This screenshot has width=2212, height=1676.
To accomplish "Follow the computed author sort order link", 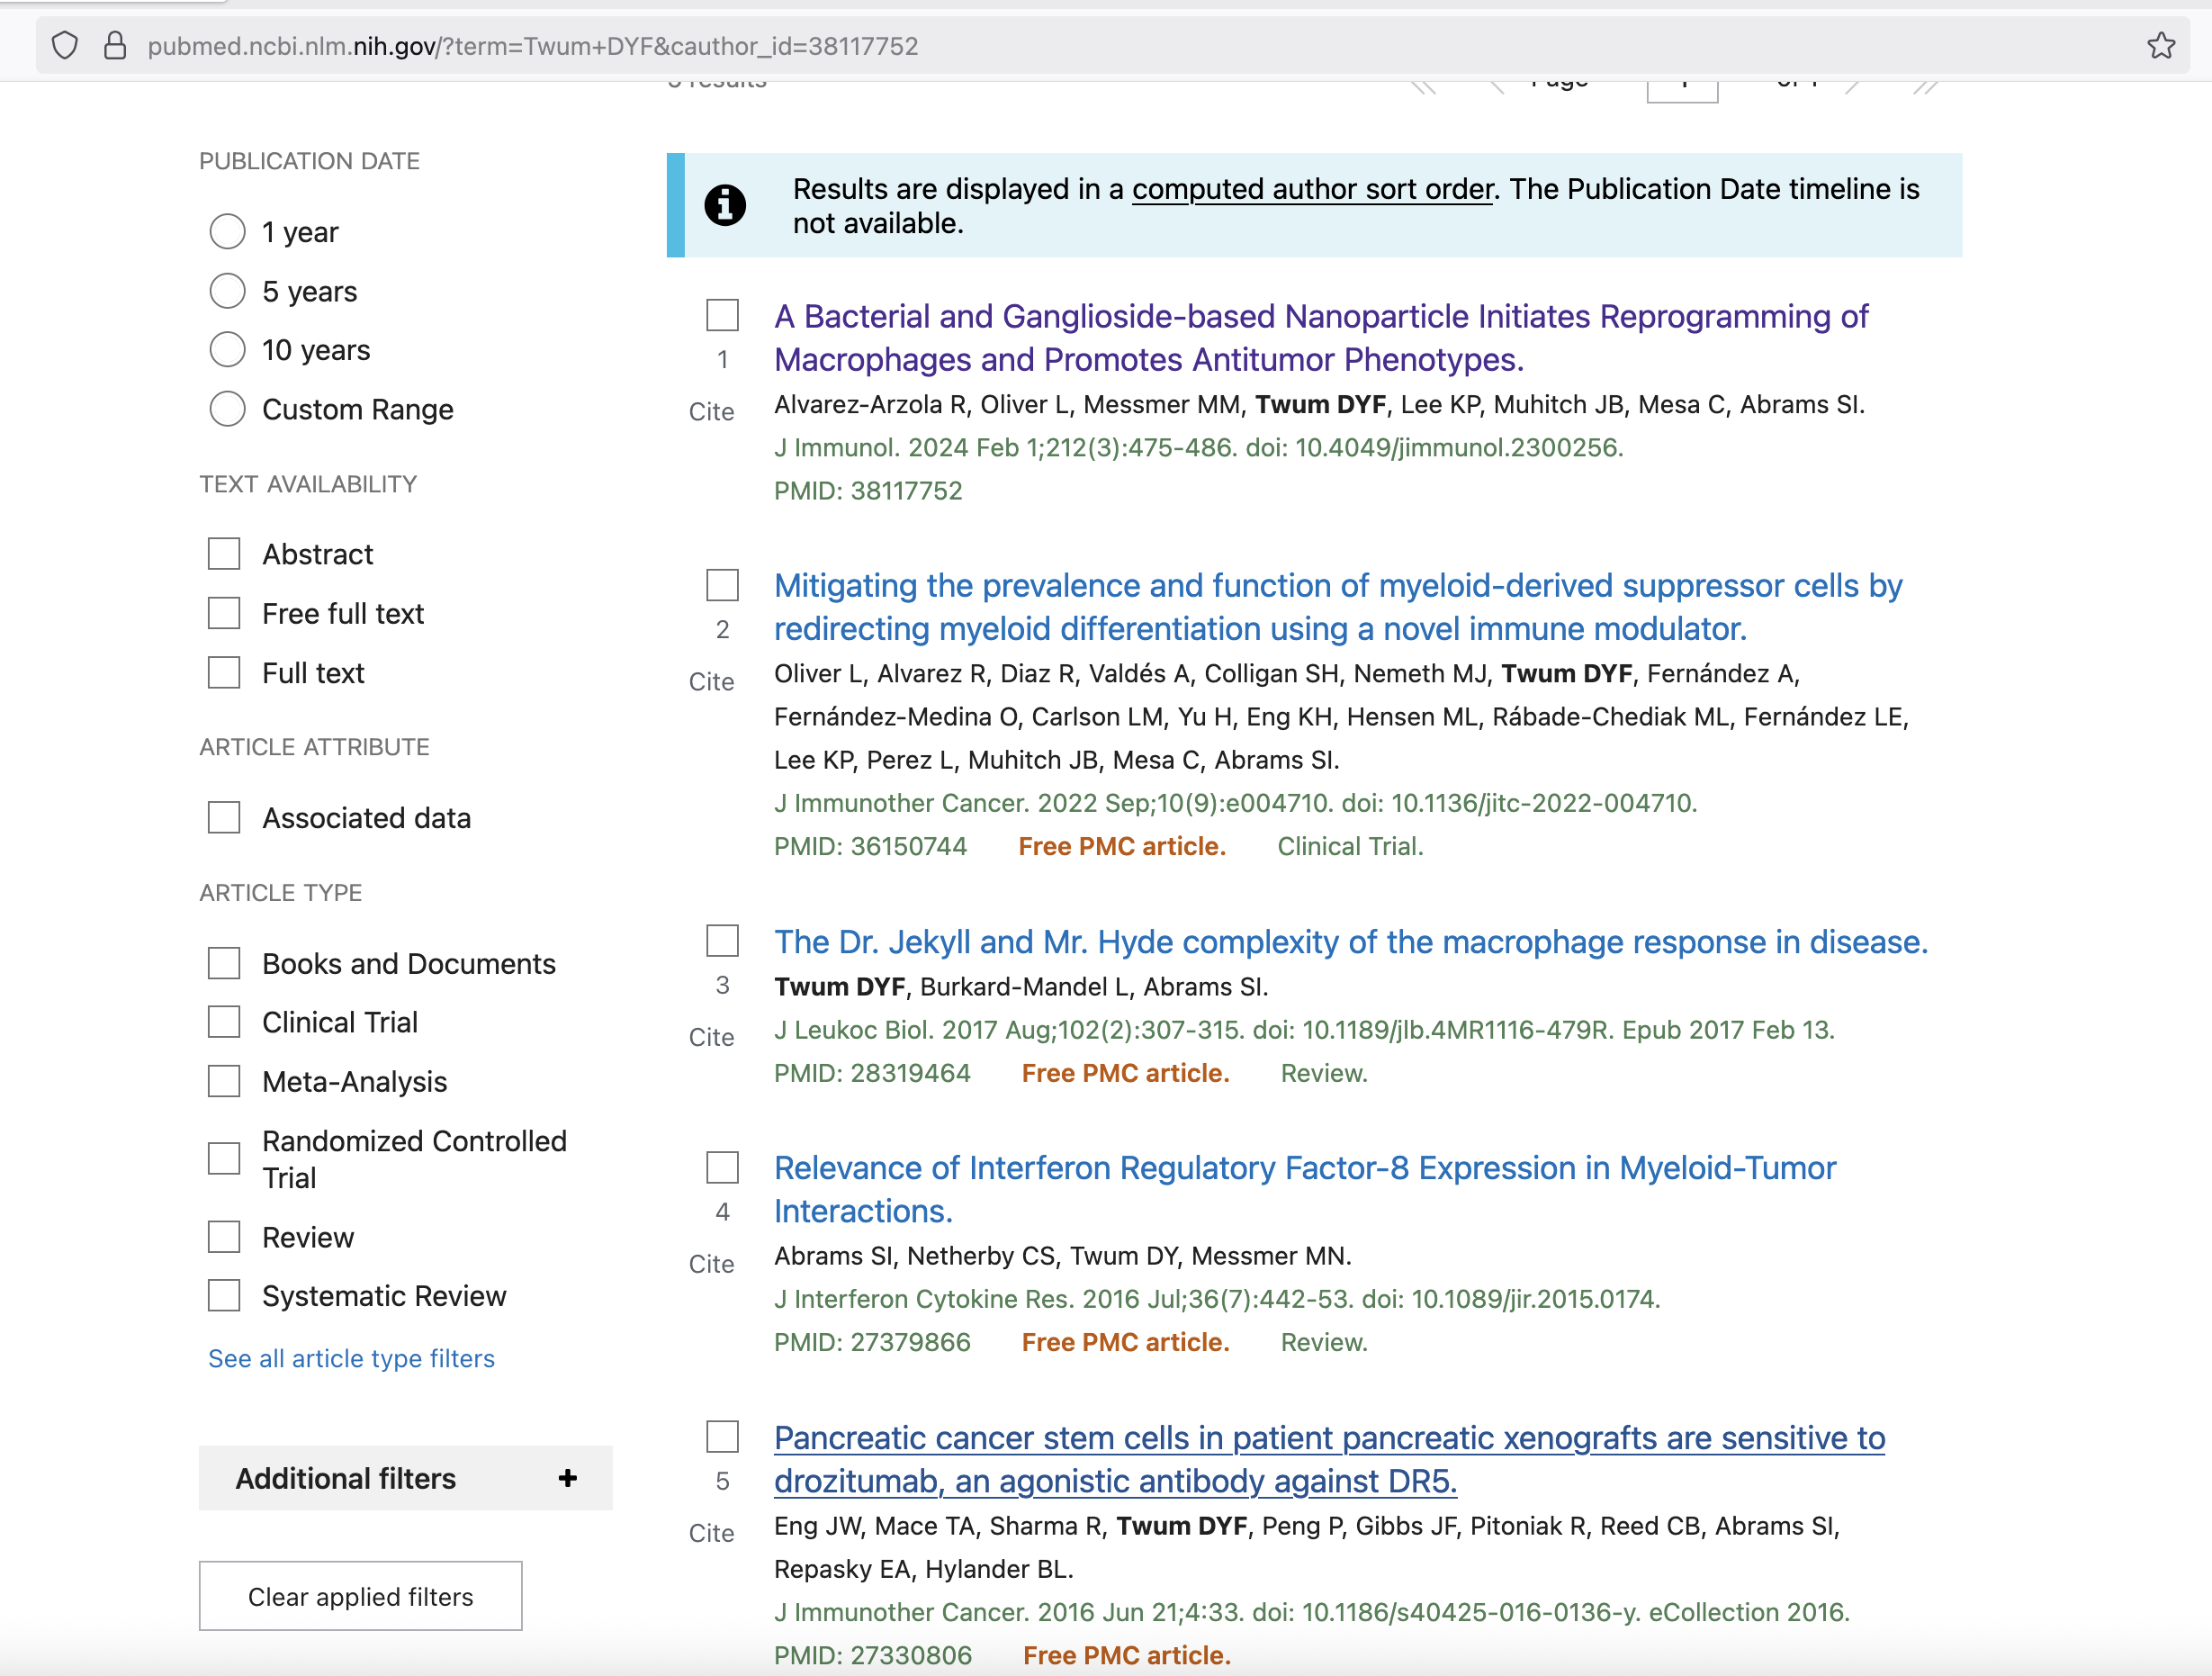I will pyautogui.click(x=1312, y=189).
